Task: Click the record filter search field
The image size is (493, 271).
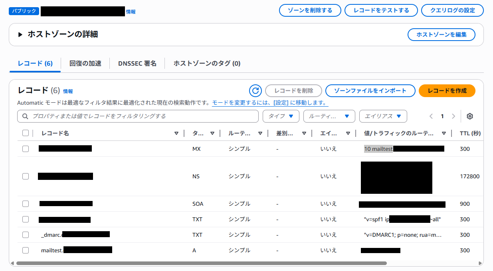Action: click(x=138, y=116)
